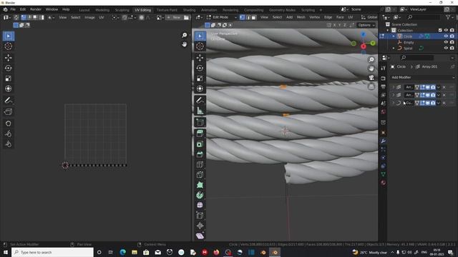Toggle camera view icon in 3D viewport
Image resolution: width=458 pixels, height=257 pixels.
371,78
